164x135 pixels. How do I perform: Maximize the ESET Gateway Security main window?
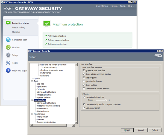(x=132, y=2)
